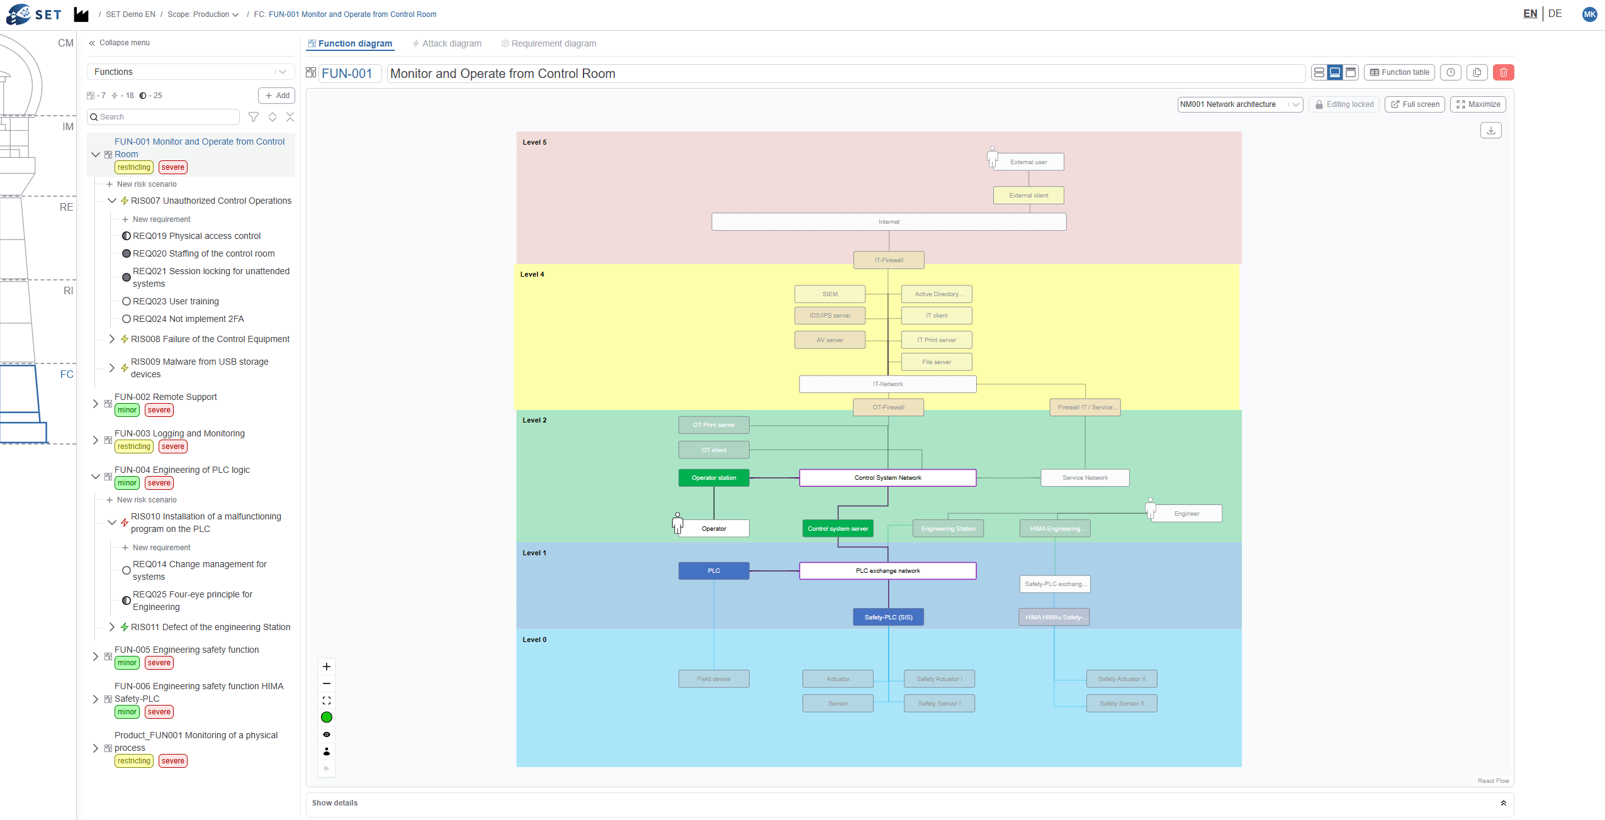Fit the diagram to view
The width and height of the screenshot is (1605, 820).
(x=327, y=701)
